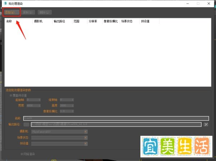Screen dimensions: 216x161
Task: Click the 添加(A) add button
Action: [12, 12]
